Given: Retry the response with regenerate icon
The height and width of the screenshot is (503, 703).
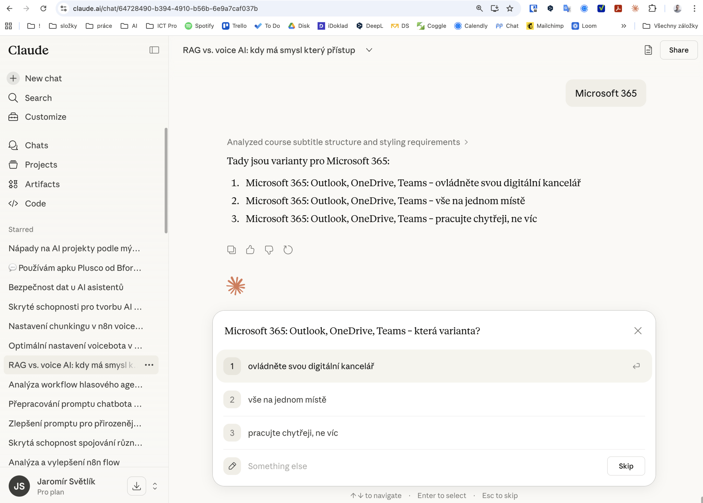Looking at the screenshot, I should click(x=288, y=250).
